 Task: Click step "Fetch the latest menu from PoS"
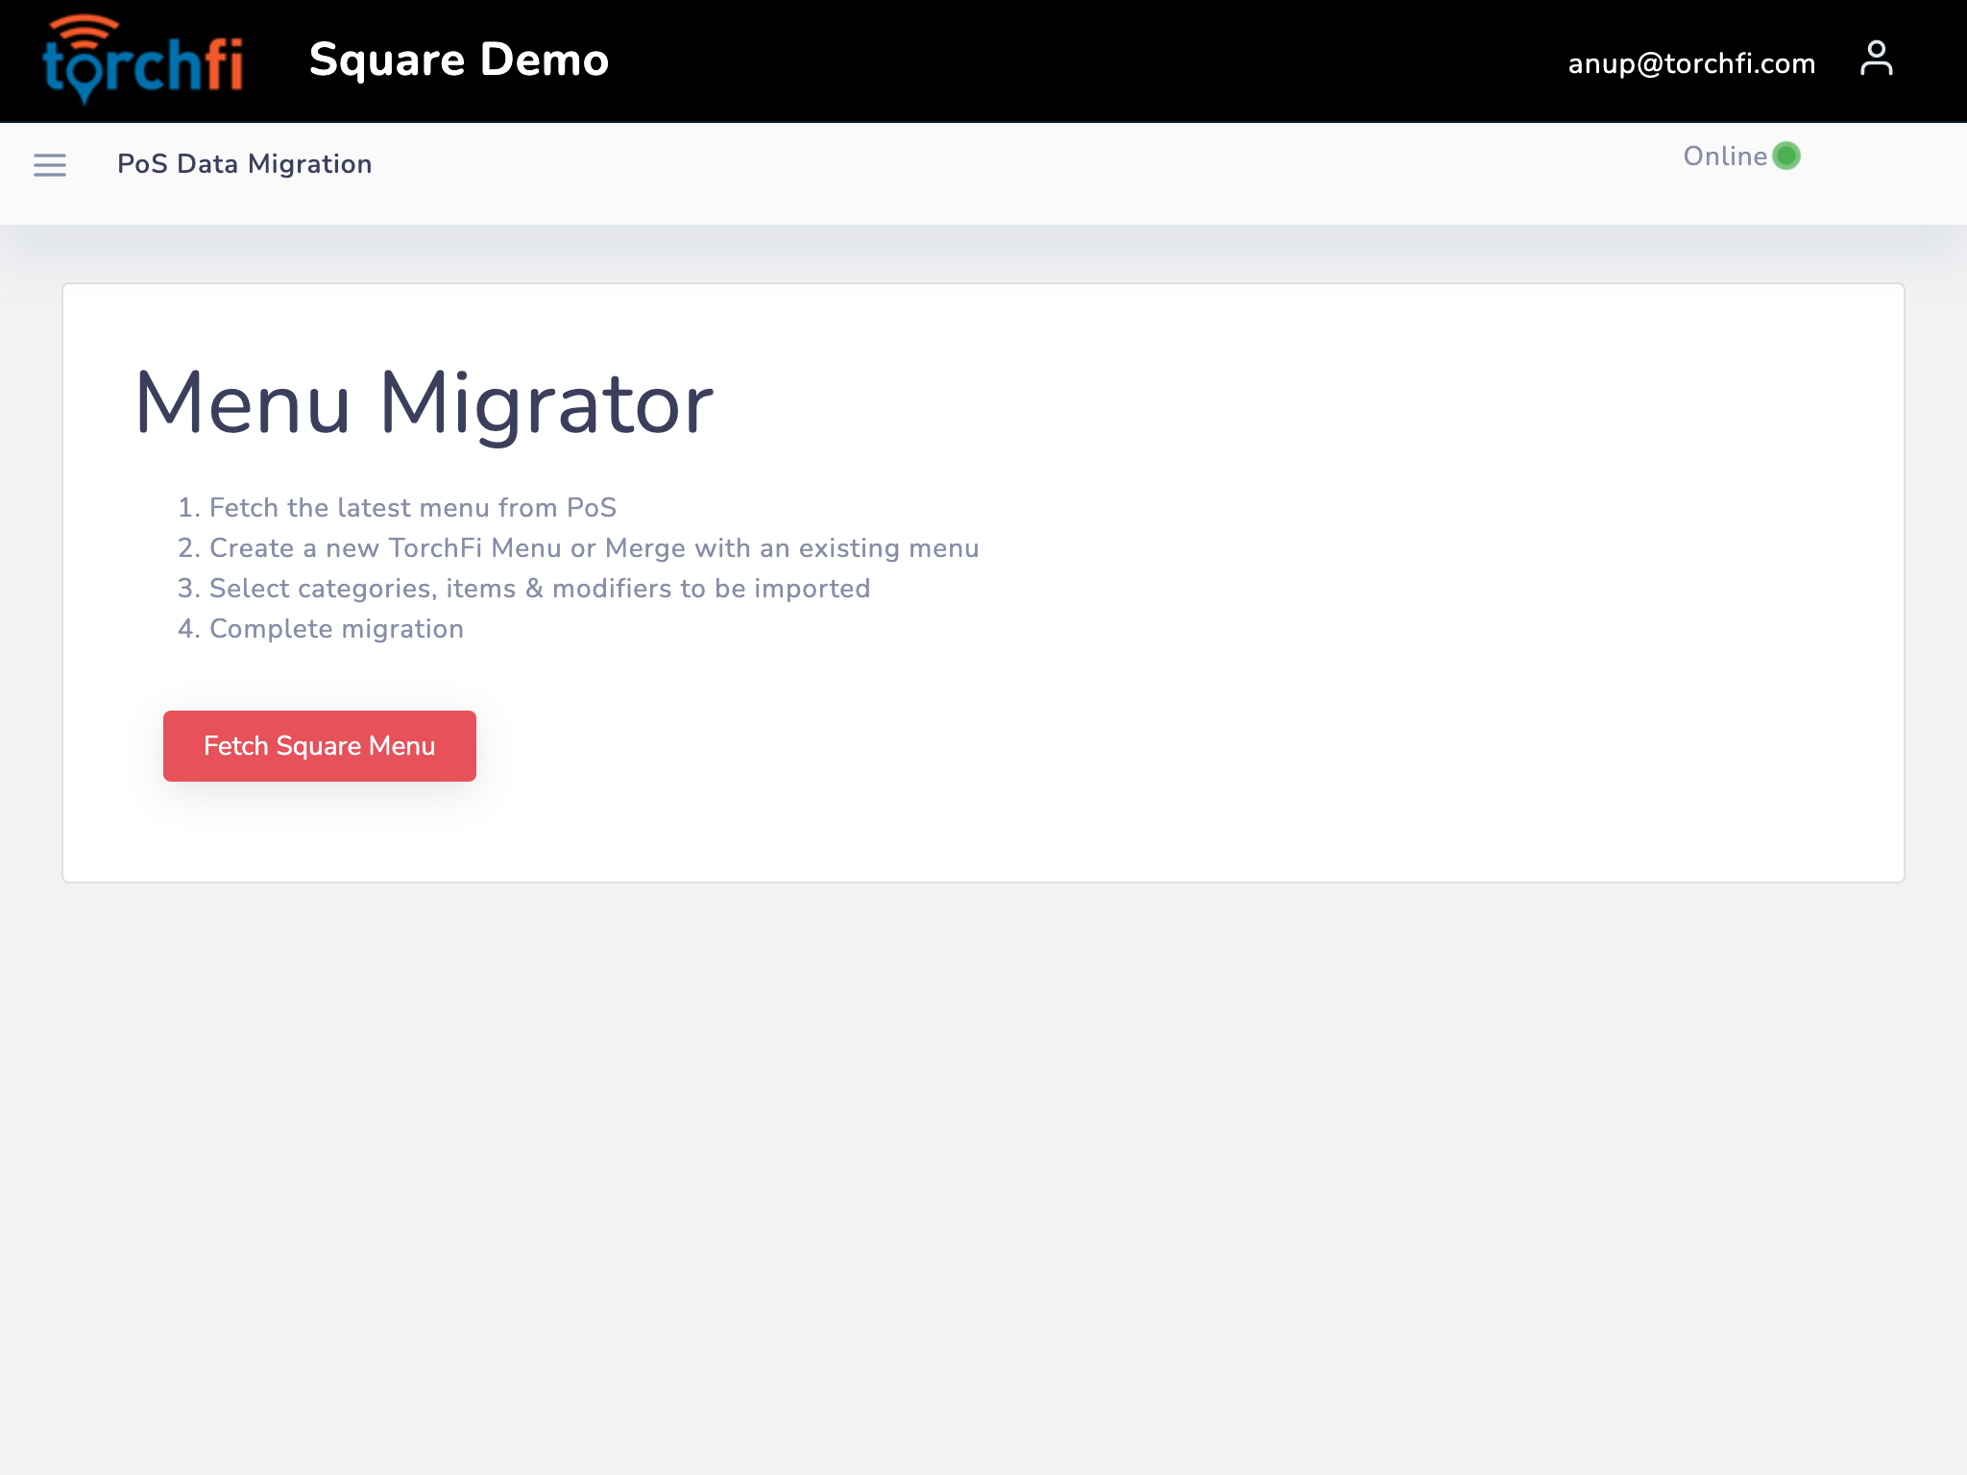tap(413, 508)
